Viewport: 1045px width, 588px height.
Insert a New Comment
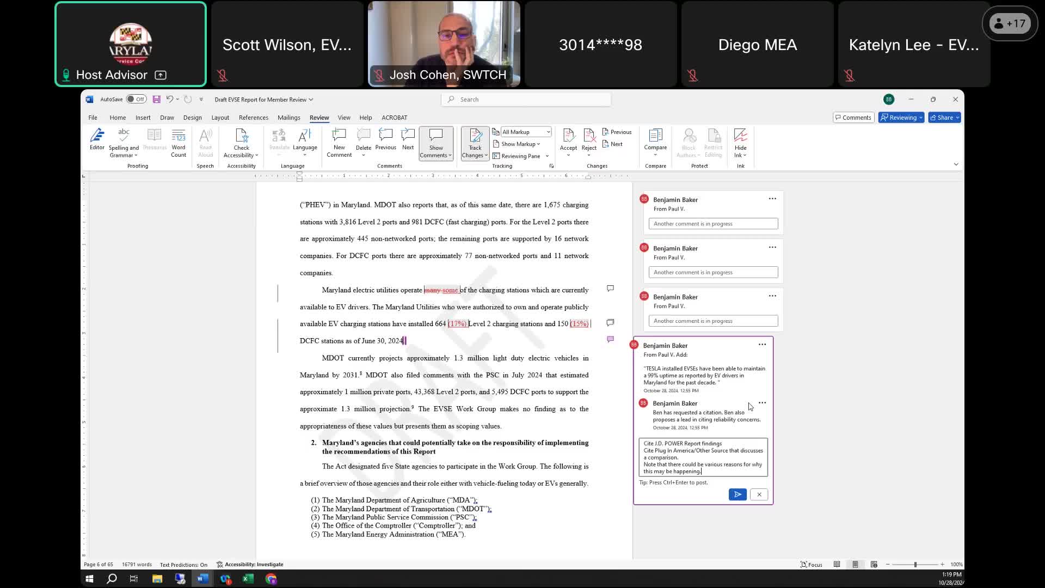339,143
